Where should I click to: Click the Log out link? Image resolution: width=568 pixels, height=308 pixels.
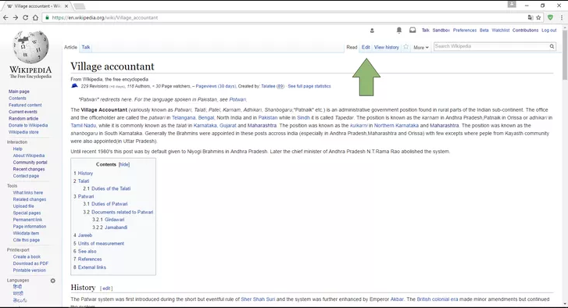(548, 30)
